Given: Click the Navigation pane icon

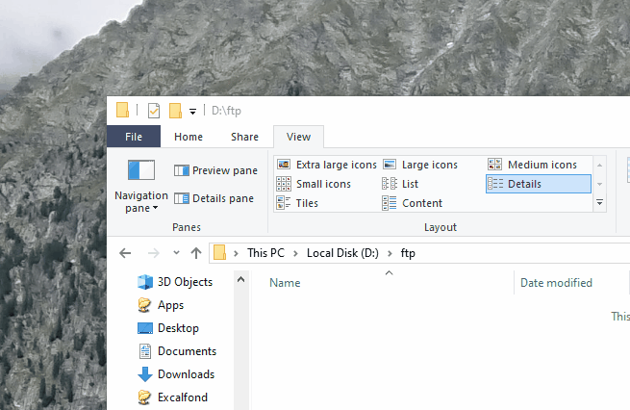Looking at the screenshot, I should tap(141, 170).
